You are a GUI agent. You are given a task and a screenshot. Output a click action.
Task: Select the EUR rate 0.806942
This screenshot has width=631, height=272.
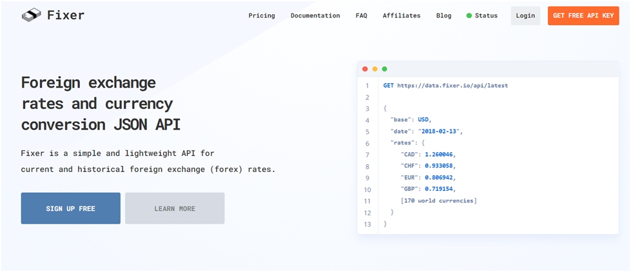(440, 177)
